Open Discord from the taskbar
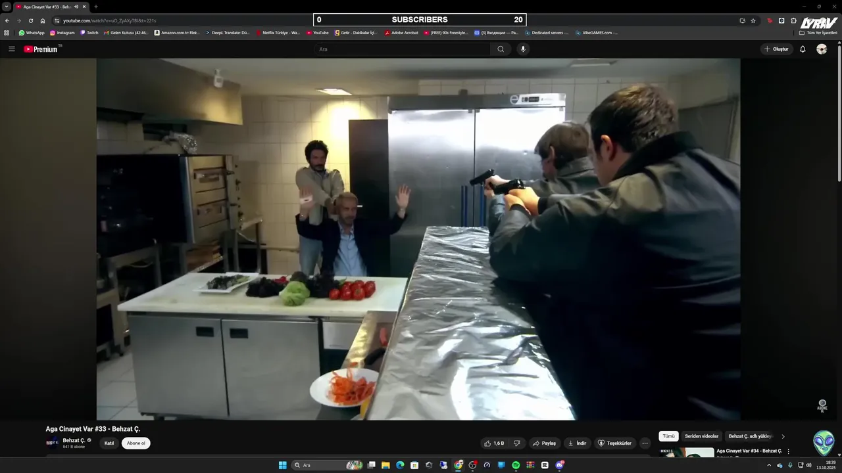 tap(559, 465)
